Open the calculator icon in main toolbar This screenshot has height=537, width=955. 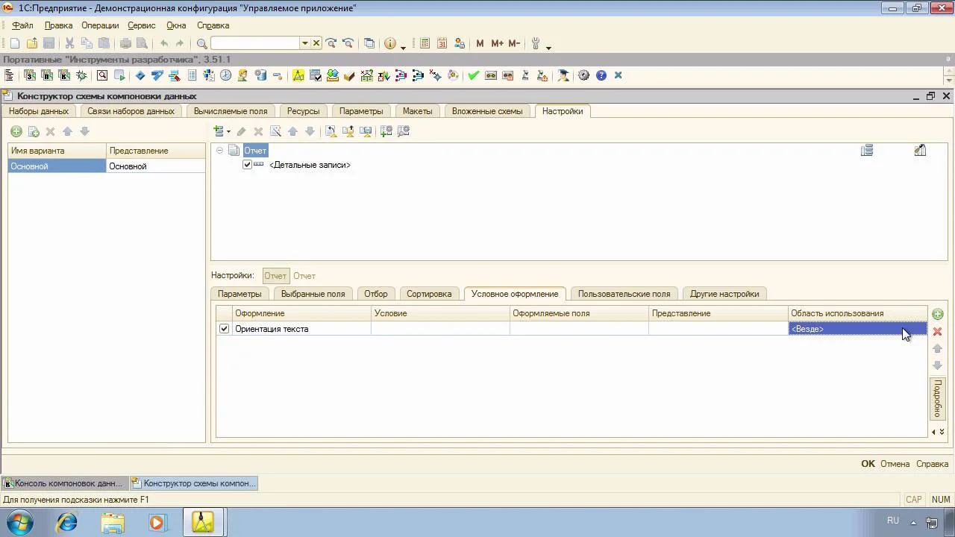[425, 44]
